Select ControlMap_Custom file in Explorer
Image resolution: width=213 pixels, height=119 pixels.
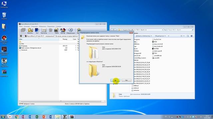140,58
